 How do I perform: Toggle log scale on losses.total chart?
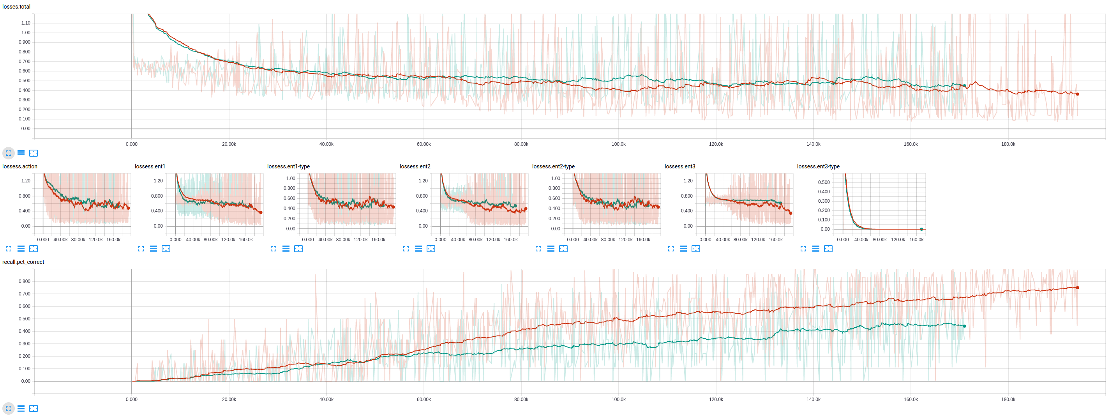click(21, 153)
